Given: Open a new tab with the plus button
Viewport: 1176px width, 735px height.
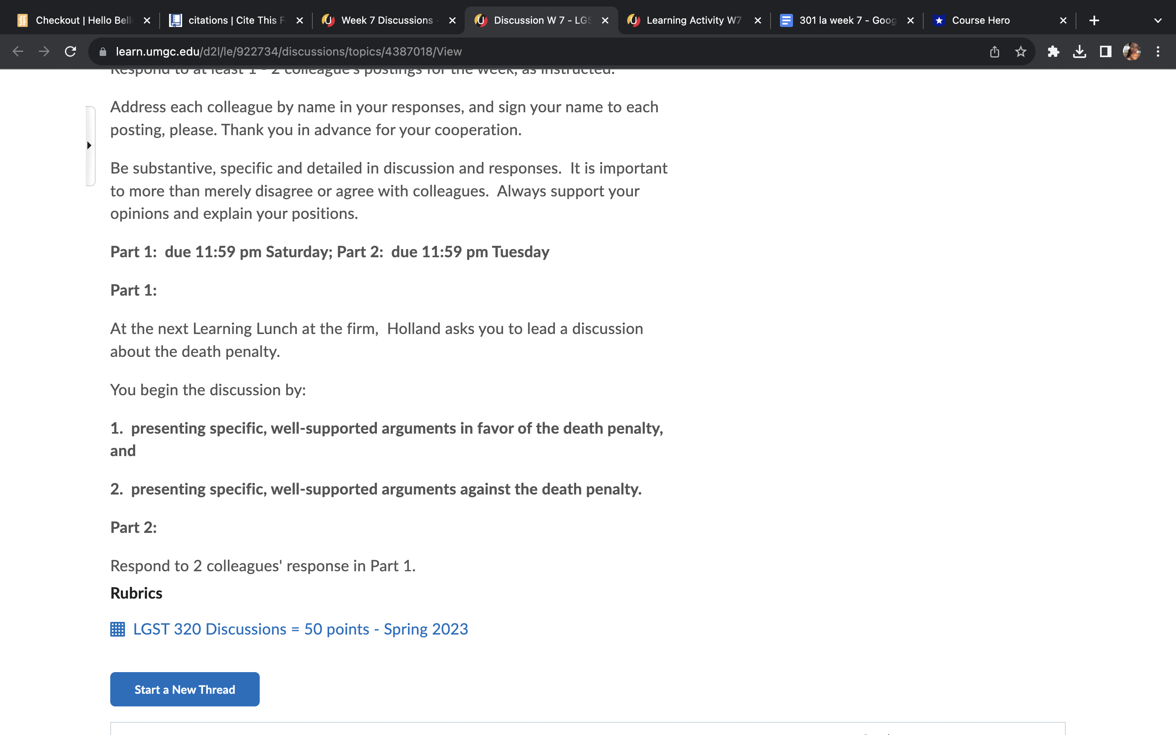Looking at the screenshot, I should click(x=1094, y=20).
